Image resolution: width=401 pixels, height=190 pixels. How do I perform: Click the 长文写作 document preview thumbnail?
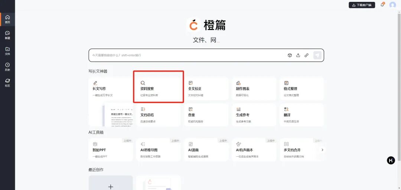(x=118, y=115)
